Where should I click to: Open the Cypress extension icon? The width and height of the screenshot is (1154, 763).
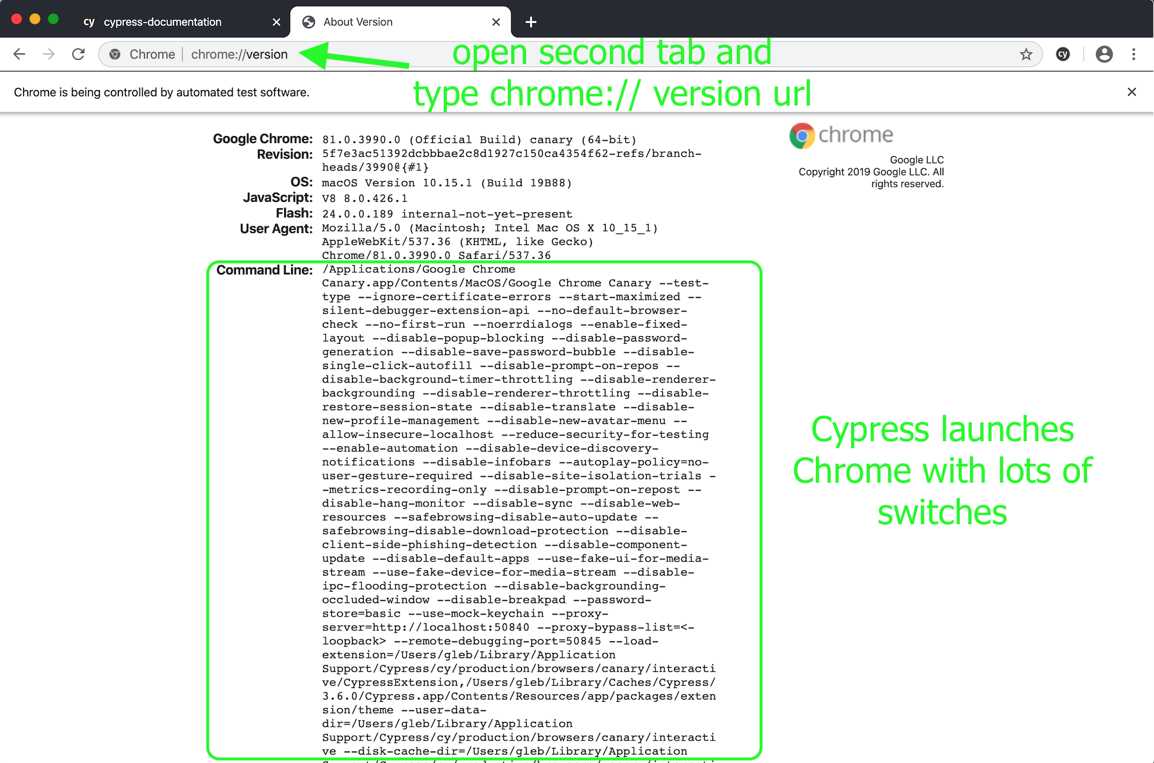pyautogui.click(x=1063, y=54)
